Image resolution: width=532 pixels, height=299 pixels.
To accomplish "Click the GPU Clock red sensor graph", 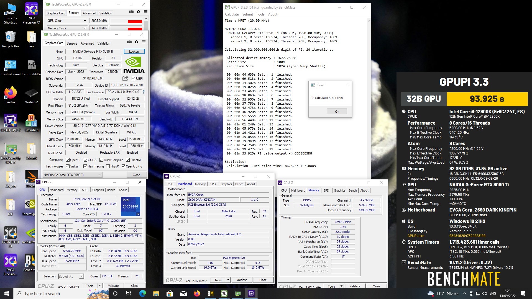I will (x=126, y=21).
